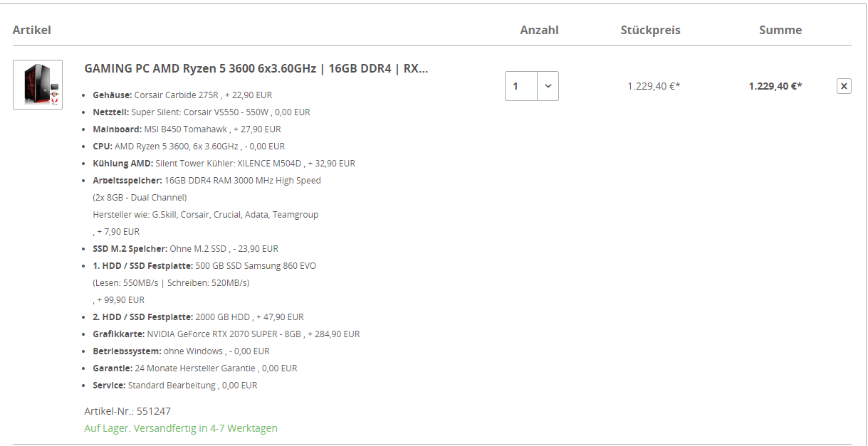Image resolution: width=868 pixels, height=446 pixels.
Task: Open the quantity dropdown arrow
Action: (x=548, y=86)
